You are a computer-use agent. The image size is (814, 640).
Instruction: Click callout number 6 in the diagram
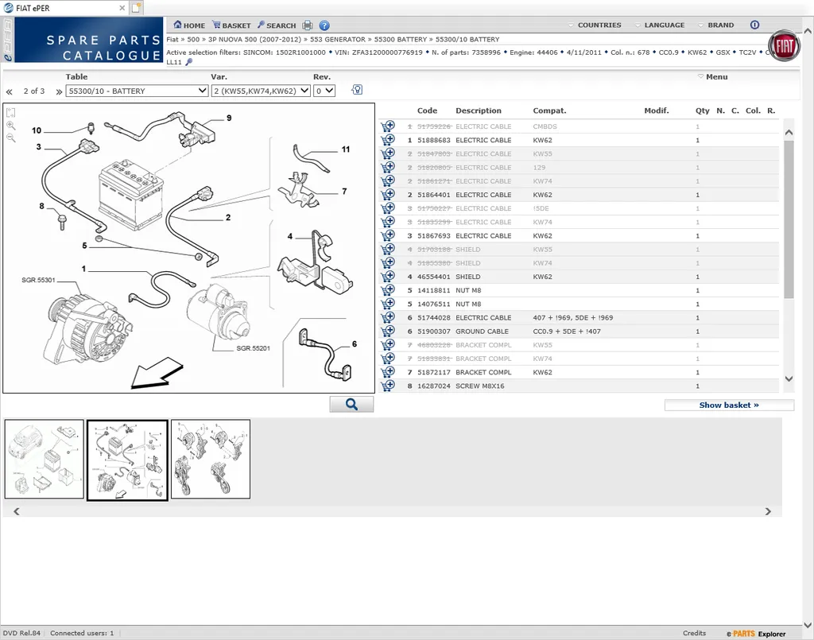(354, 343)
